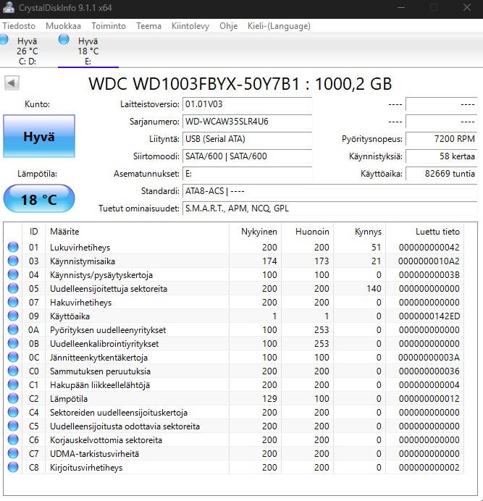Click the status orb for Kirjoitusvirheitteys row
483x501 pixels.
[13, 468]
